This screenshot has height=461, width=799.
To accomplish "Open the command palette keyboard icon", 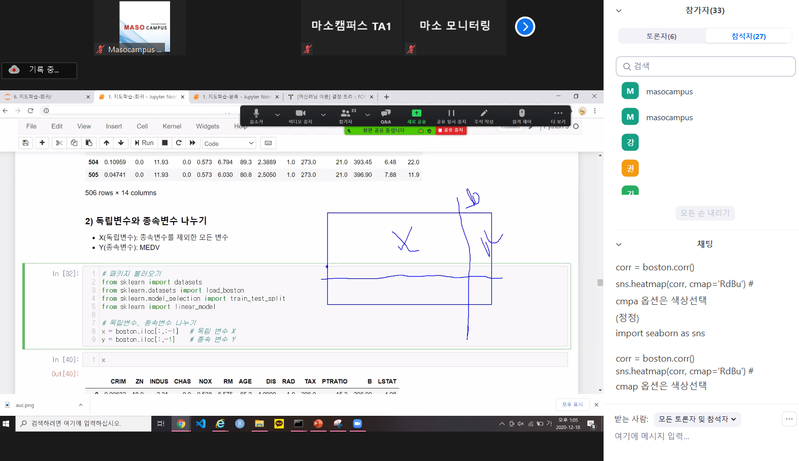I will point(268,143).
